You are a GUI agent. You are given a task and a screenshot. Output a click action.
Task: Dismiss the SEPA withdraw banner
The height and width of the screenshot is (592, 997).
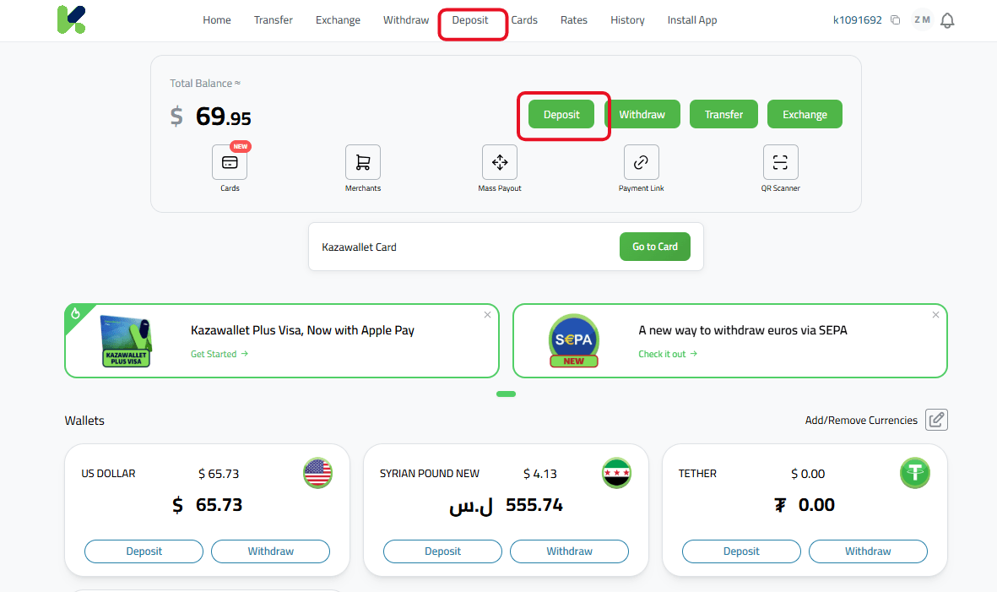pos(935,315)
